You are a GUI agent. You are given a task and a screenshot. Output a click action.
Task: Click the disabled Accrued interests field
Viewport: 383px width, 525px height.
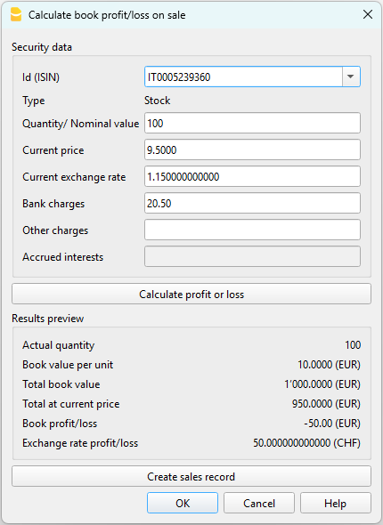tap(252, 256)
